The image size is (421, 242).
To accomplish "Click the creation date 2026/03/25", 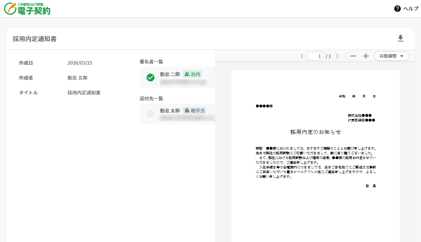I will click(80, 63).
